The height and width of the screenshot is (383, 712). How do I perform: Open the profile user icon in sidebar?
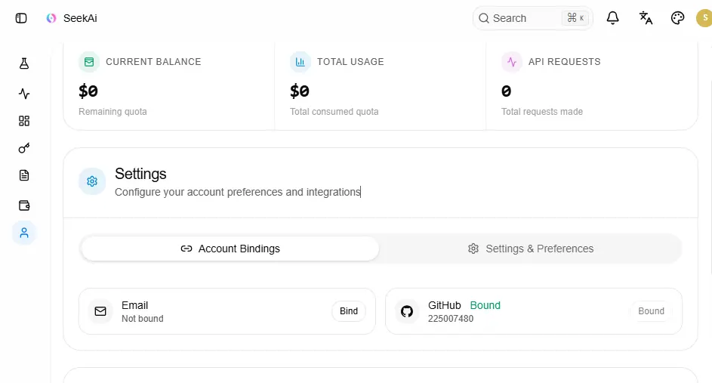pyautogui.click(x=24, y=233)
